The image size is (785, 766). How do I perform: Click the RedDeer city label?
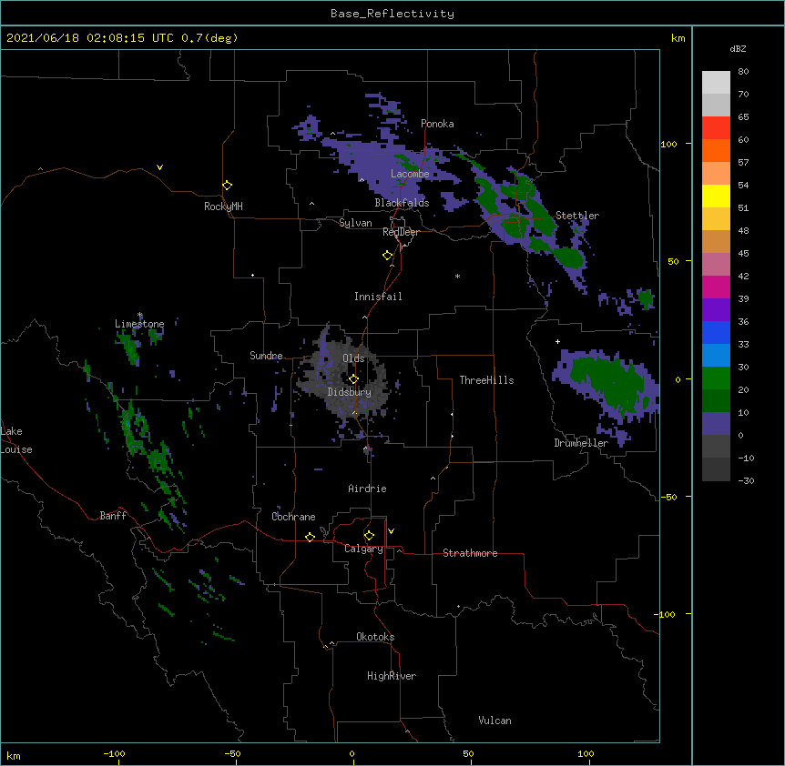tap(401, 232)
